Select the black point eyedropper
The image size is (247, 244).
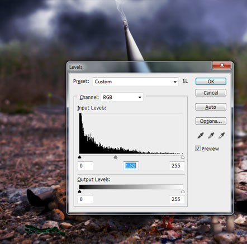point(201,135)
